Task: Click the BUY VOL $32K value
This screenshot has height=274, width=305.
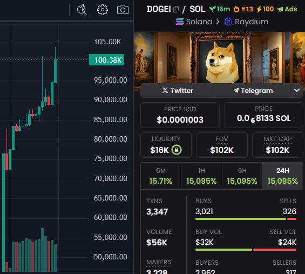Action: pyautogui.click(x=205, y=243)
